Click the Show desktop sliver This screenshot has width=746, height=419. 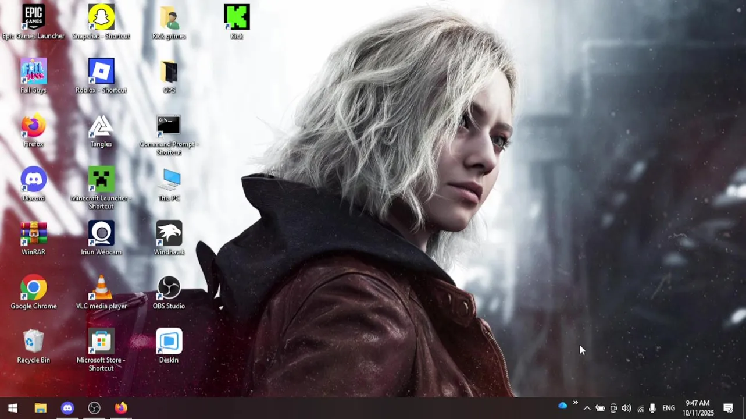pos(744,409)
